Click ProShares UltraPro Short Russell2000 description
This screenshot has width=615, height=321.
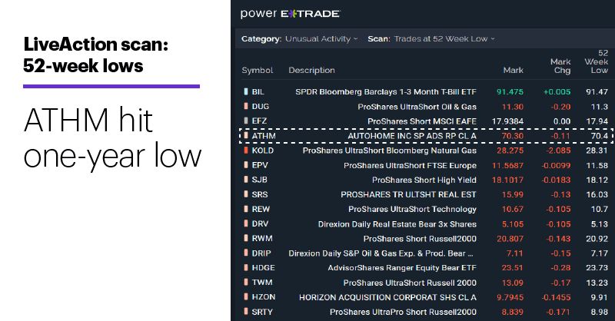point(403,312)
